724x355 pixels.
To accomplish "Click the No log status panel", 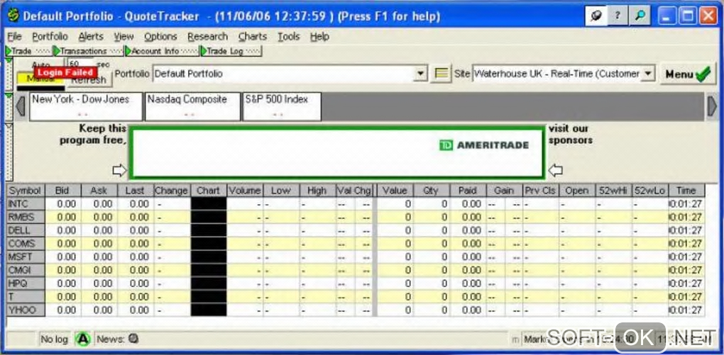I will (x=55, y=339).
